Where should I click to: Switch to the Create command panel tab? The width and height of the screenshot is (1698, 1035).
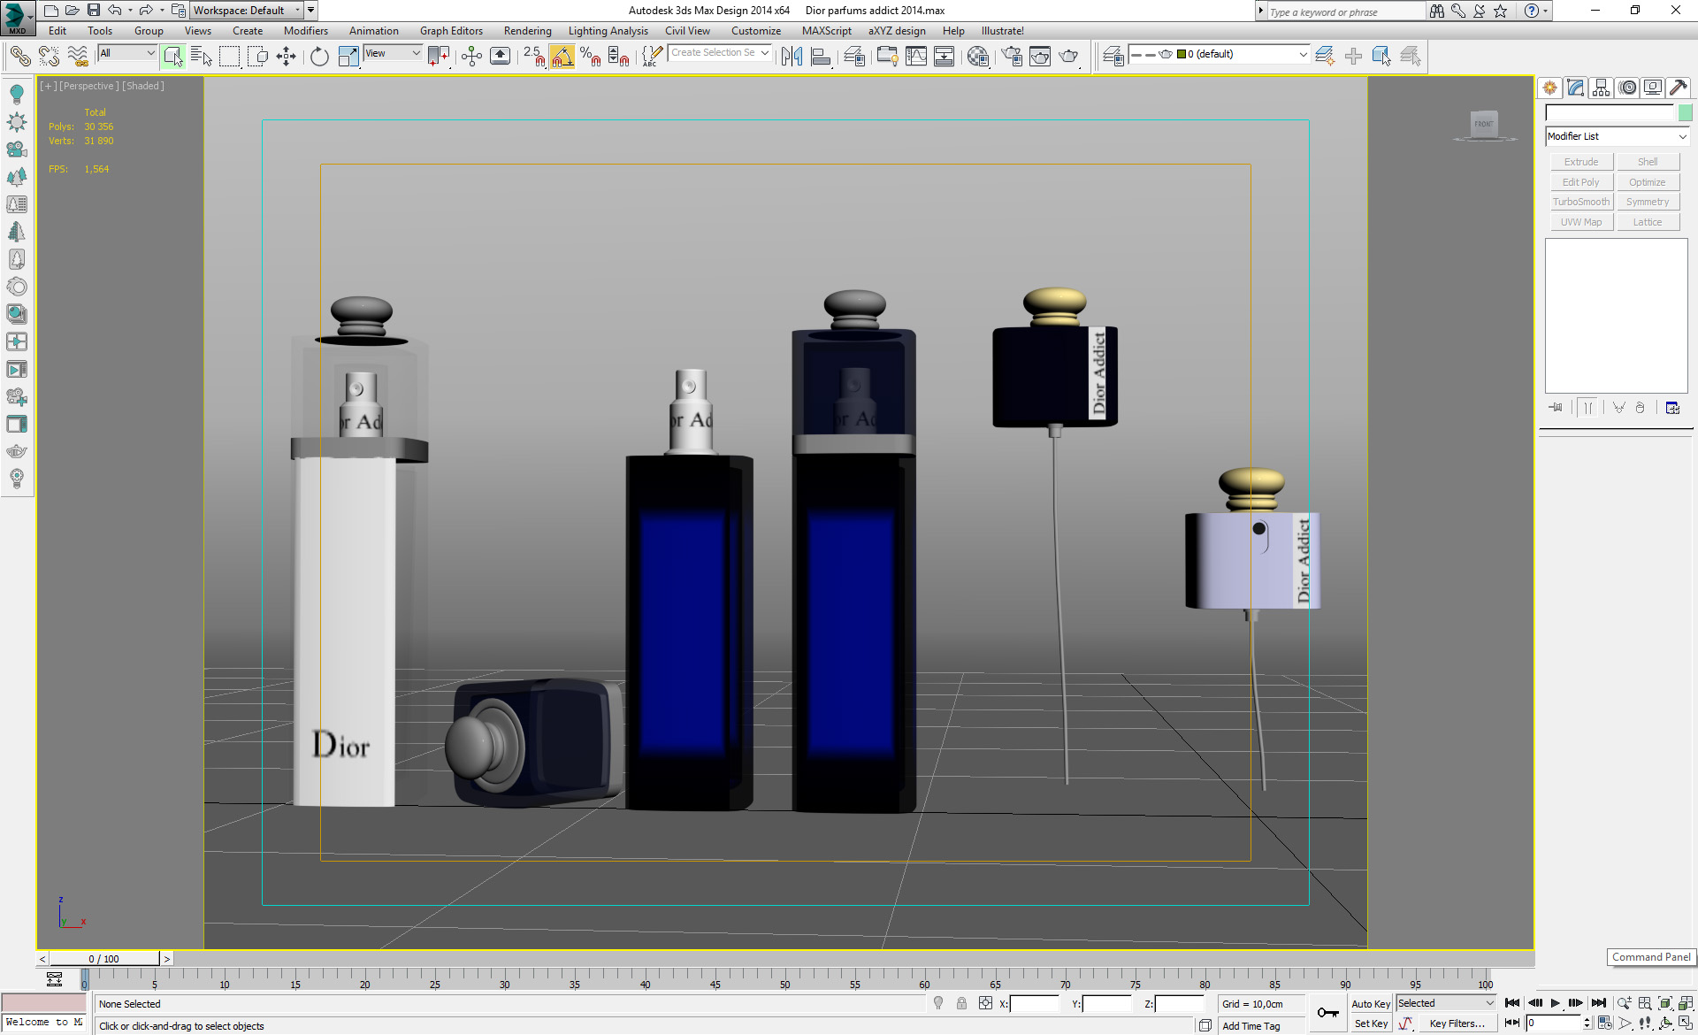pyautogui.click(x=1549, y=88)
